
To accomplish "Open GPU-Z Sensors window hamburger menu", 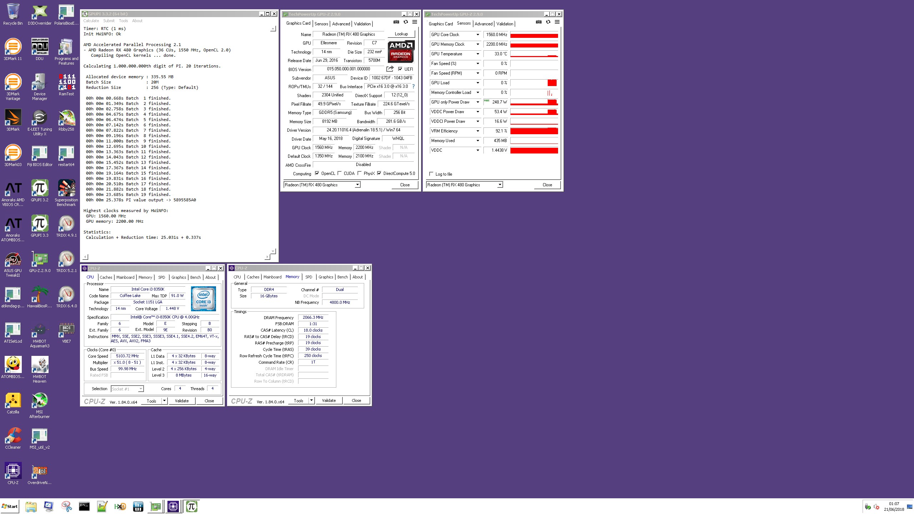I will [x=557, y=22].
